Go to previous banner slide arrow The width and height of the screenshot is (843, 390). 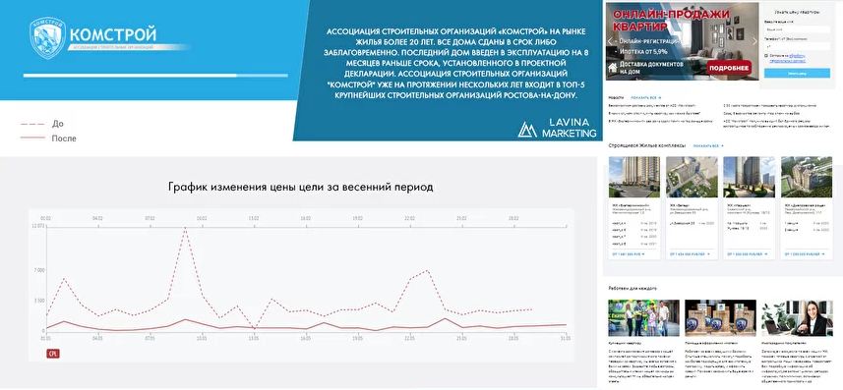click(611, 41)
